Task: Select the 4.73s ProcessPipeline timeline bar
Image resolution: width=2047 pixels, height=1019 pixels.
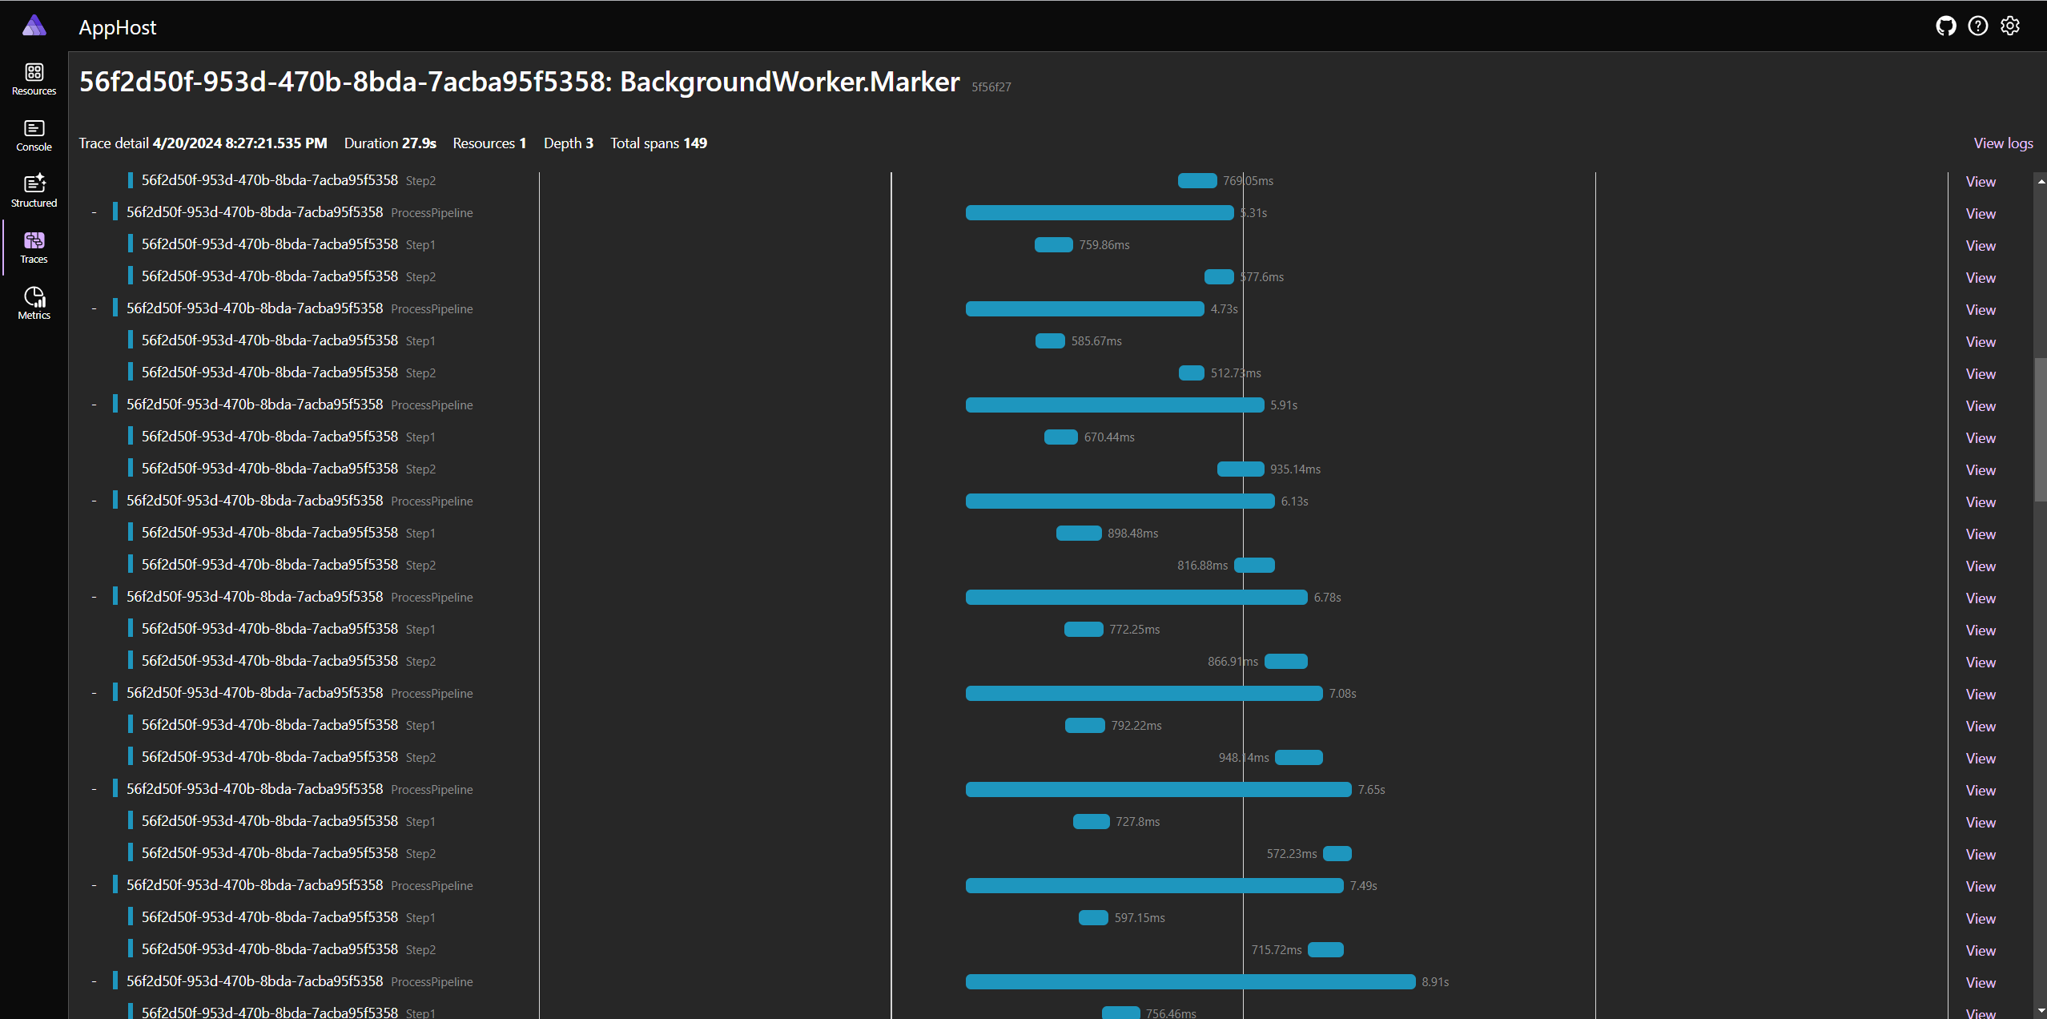Action: click(x=1085, y=308)
